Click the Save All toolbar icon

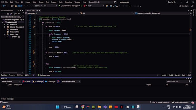[22, 6]
